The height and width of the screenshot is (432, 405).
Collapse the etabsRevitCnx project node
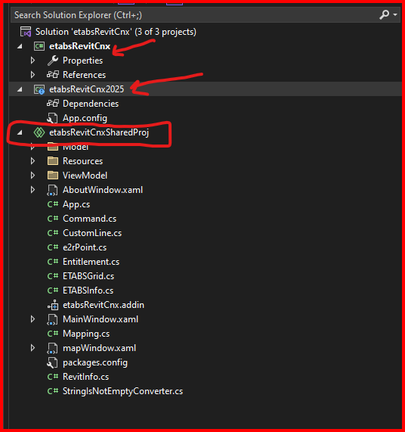click(20, 46)
